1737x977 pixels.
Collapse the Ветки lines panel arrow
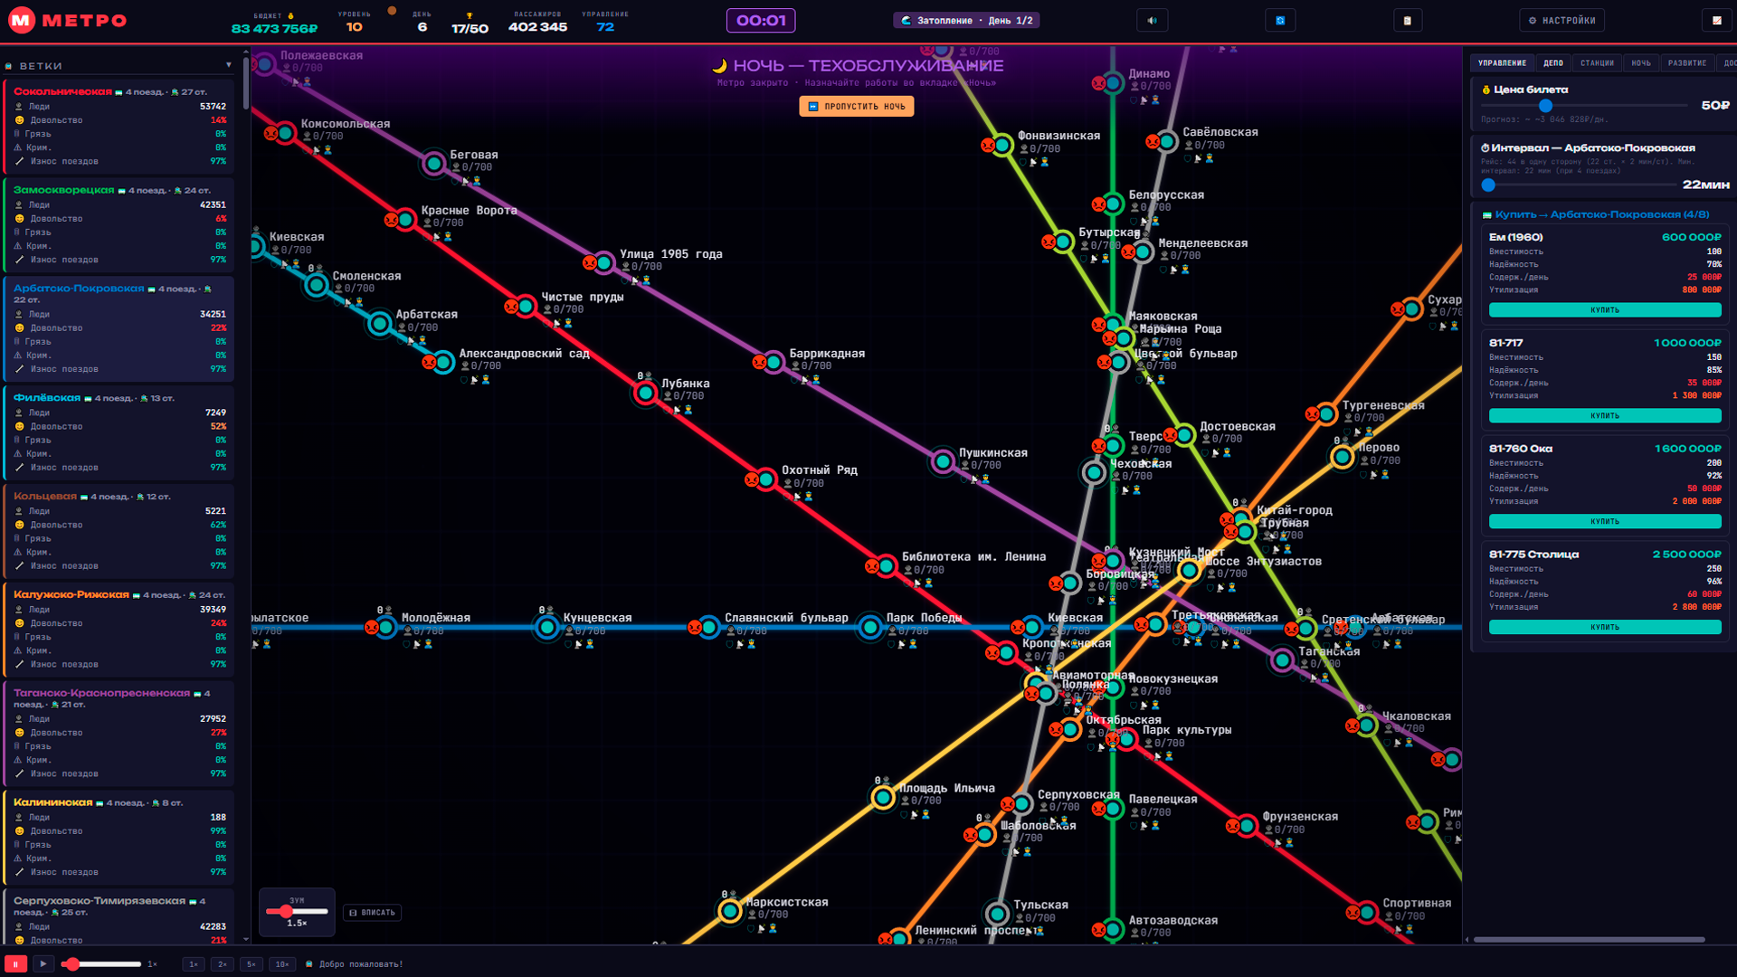[229, 65]
